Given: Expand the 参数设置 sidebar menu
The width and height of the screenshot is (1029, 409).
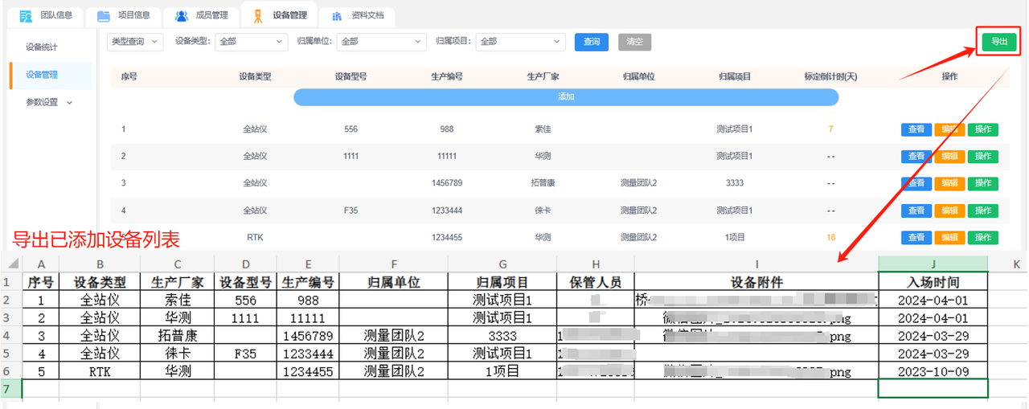Looking at the screenshot, I should pyautogui.click(x=48, y=102).
